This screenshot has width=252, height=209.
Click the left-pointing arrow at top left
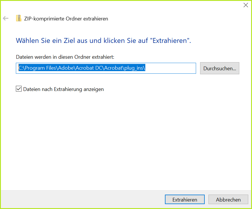[x=5, y=18]
